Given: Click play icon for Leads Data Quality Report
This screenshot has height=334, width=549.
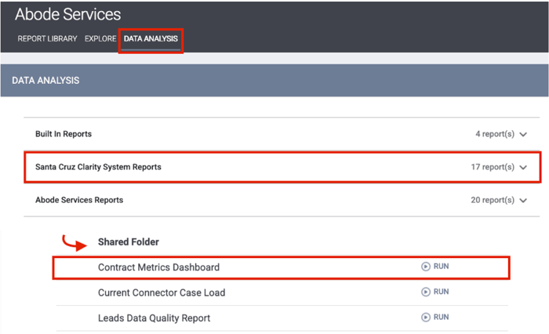Looking at the screenshot, I should click(x=426, y=318).
